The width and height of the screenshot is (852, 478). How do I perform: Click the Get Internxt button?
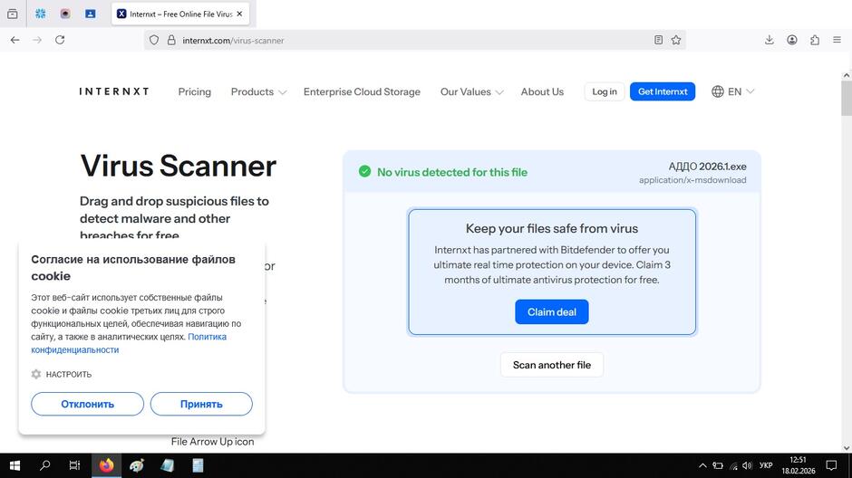[663, 91]
